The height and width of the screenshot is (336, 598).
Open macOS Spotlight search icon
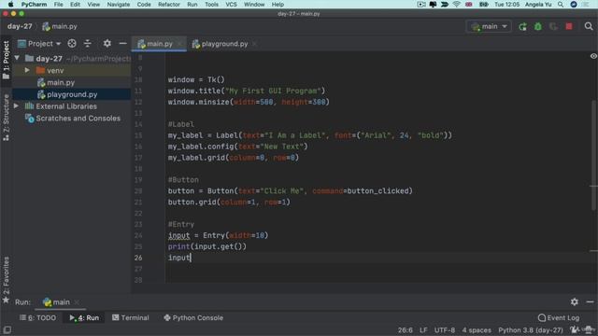561,5
